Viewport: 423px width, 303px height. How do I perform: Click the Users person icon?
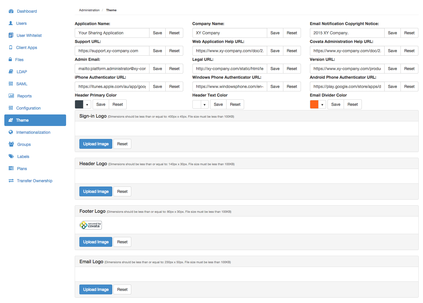(x=11, y=23)
